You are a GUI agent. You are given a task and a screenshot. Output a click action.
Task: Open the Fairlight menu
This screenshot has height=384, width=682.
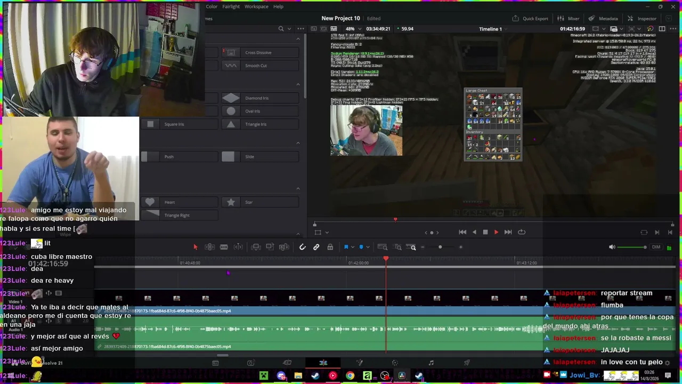[231, 6]
